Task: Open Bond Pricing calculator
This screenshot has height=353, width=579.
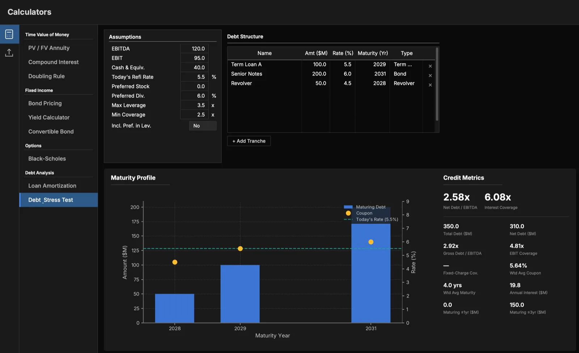Action: (45, 103)
